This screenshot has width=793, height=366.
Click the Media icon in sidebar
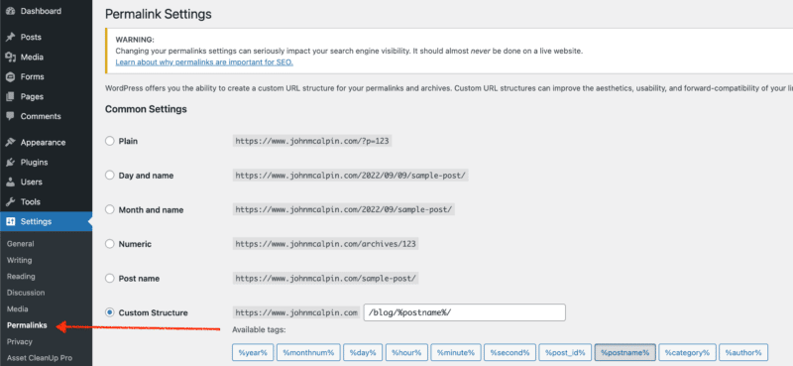tap(10, 58)
